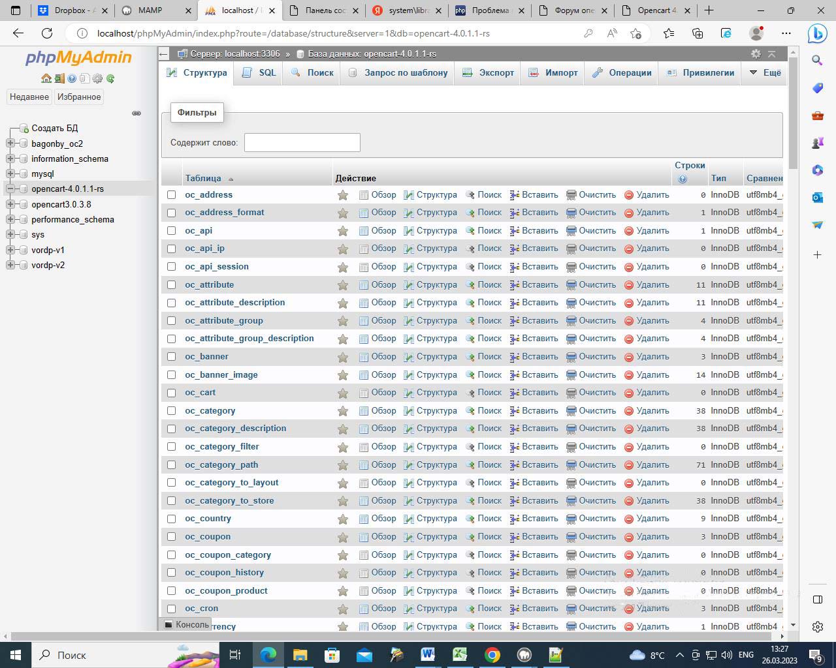Image resolution: width=836 pixels, height=668 pixels.
Task: Expand the bagonby_oc2 database tree
Action: [x=10, y=144]
